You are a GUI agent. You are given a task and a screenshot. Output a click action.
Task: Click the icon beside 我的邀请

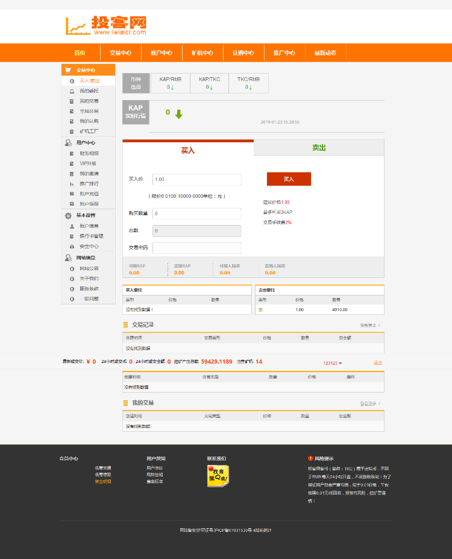tap(72, 174)
